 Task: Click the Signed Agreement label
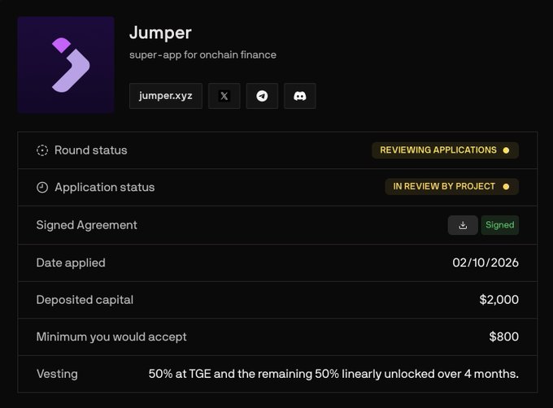coord(87,225)
